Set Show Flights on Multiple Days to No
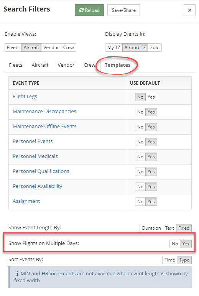Viewport: 199px width, 296px height. point(175,244)
